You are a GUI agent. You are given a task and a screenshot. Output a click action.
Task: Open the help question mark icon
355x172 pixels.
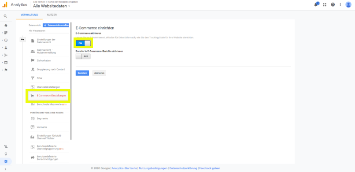pyautogui.click(x=333, y=4)
